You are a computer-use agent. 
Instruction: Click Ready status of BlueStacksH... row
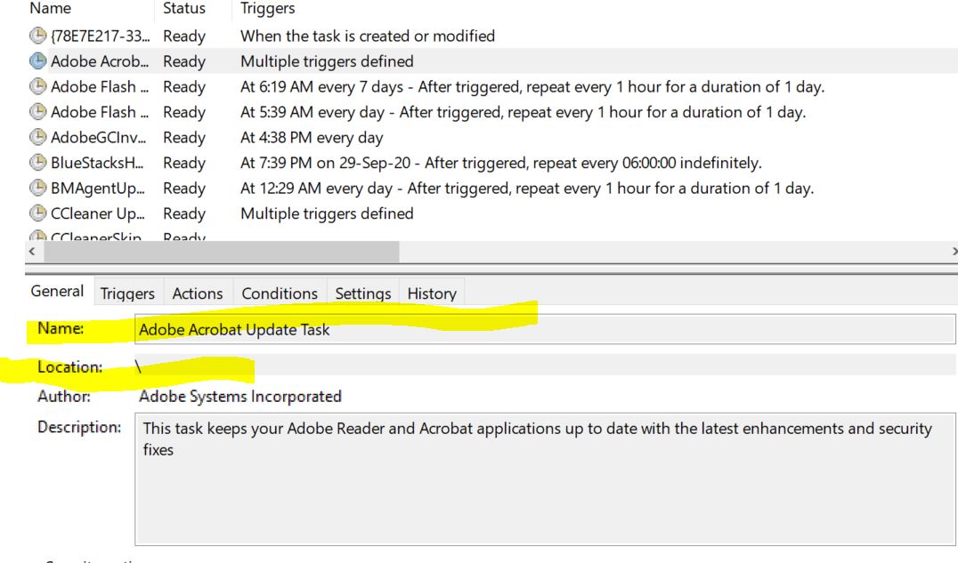pos(184,163)
